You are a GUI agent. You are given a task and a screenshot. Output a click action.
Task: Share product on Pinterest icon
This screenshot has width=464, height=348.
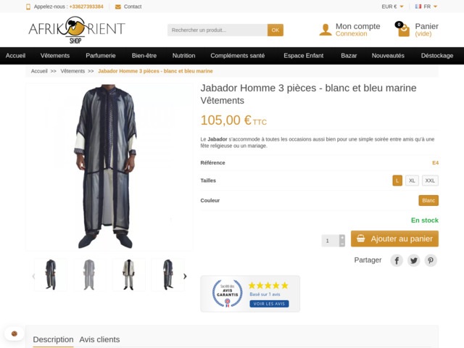pos(431,260)
